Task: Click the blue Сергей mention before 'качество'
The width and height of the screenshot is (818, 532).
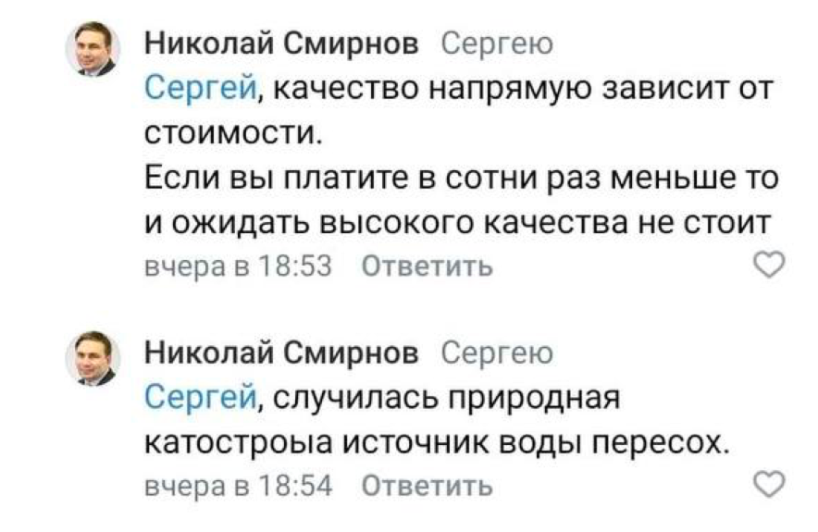Action: point(201,90)
